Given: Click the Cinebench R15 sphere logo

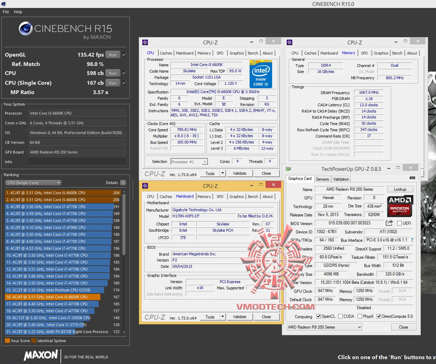Looking at the screenshot, I should pos(26,28).
